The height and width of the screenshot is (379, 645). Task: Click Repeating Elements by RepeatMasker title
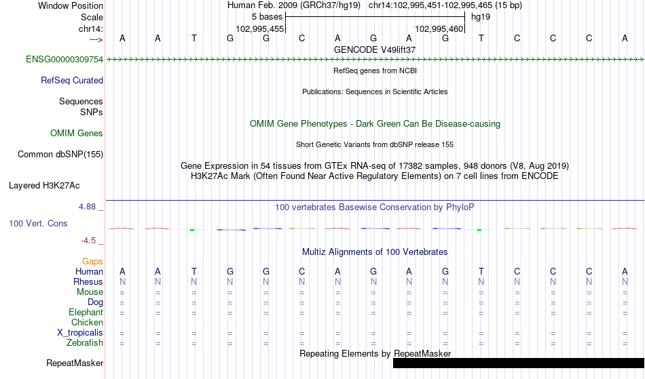pyautogui.click(x=375, y=353)
